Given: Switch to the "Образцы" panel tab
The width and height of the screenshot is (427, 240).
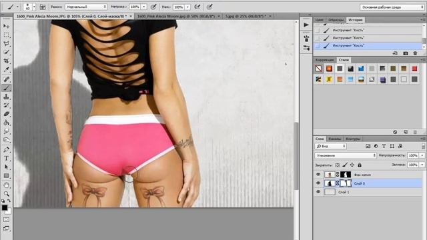Looking at the screenshot, I should [x=336, y=20].
